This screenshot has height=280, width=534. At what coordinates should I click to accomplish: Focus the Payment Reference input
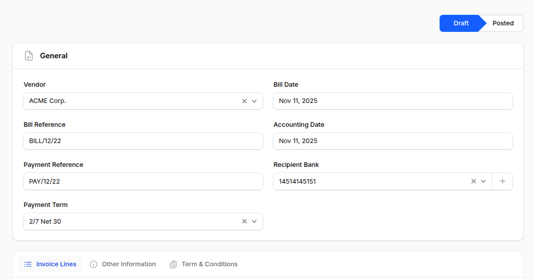tap(143, 181)
